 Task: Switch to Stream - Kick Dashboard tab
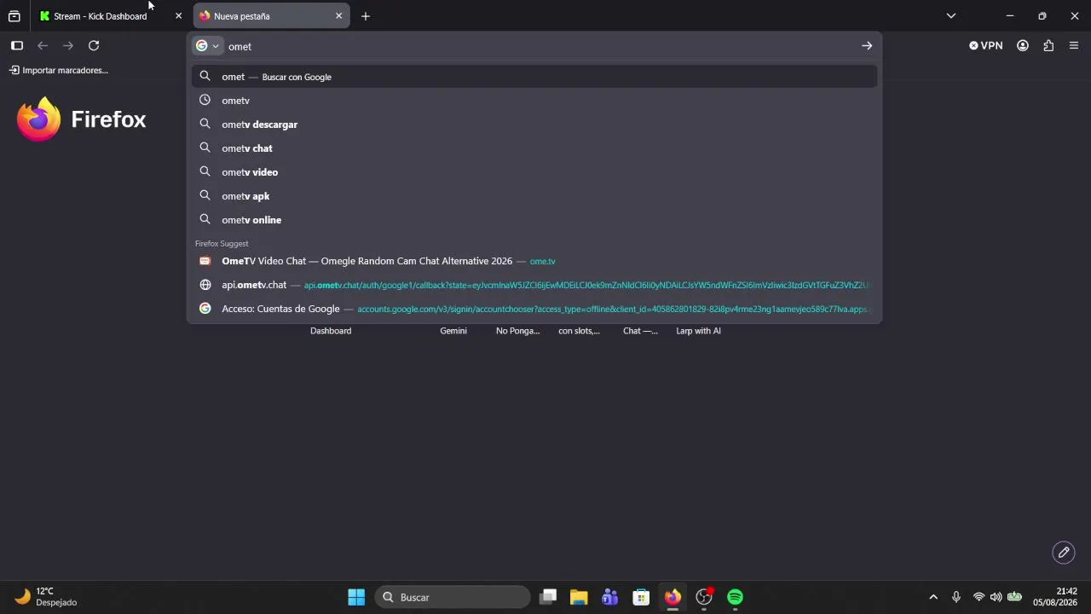point(100,16)
